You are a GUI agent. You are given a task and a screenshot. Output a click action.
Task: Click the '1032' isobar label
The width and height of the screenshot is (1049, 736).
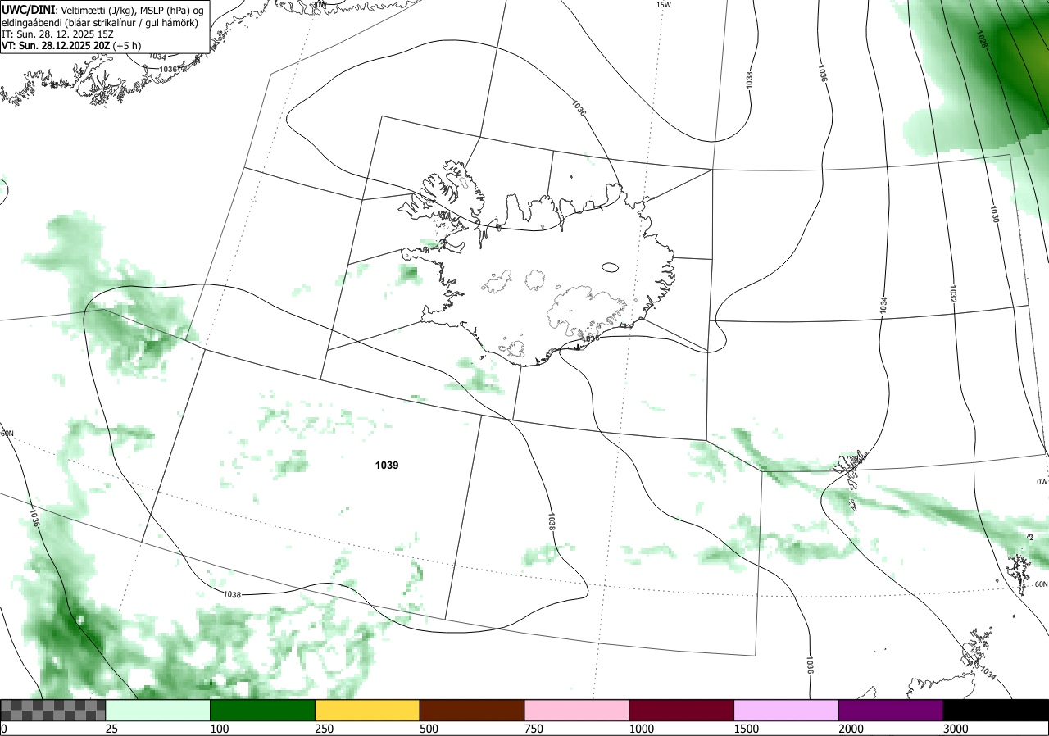point(953,294)
